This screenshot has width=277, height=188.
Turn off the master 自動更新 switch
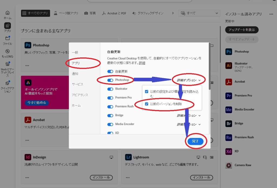tap(110, 71)
